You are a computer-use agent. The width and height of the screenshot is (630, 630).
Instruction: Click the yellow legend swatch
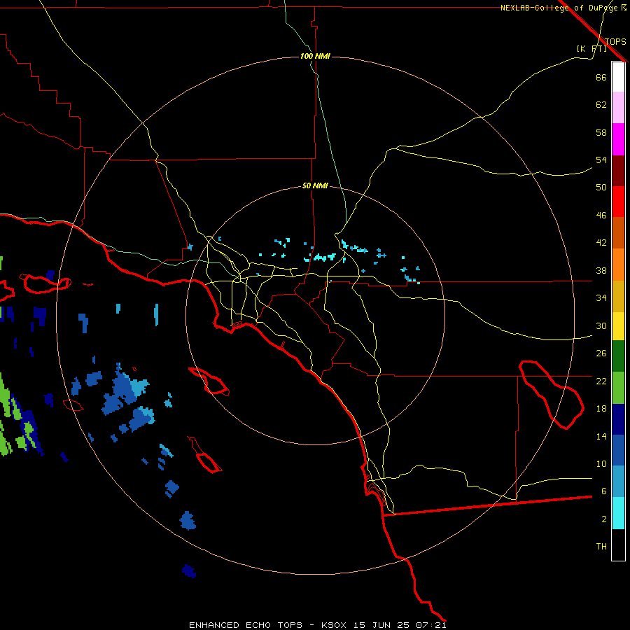[x=618, y=326]
